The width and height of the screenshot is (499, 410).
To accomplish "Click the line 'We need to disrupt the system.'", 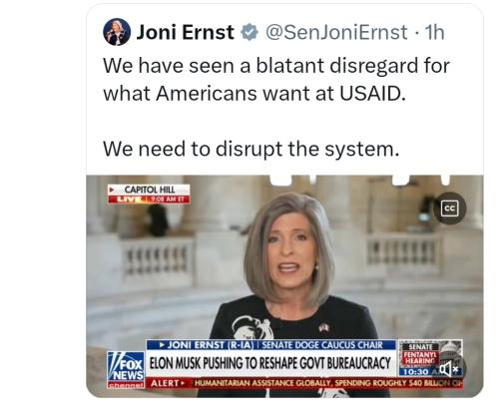I will (x=251, y=149).
